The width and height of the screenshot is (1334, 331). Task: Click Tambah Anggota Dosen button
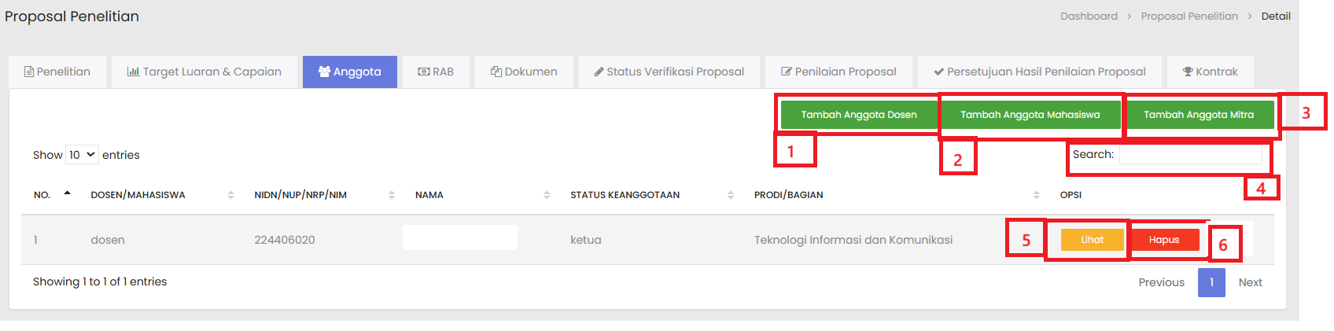coord(858,115)
